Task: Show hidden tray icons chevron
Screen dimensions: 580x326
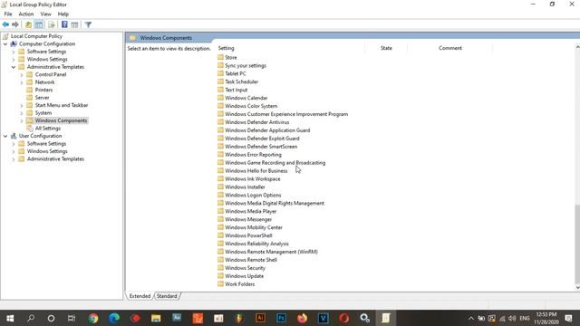Action: tap(470, 318)
